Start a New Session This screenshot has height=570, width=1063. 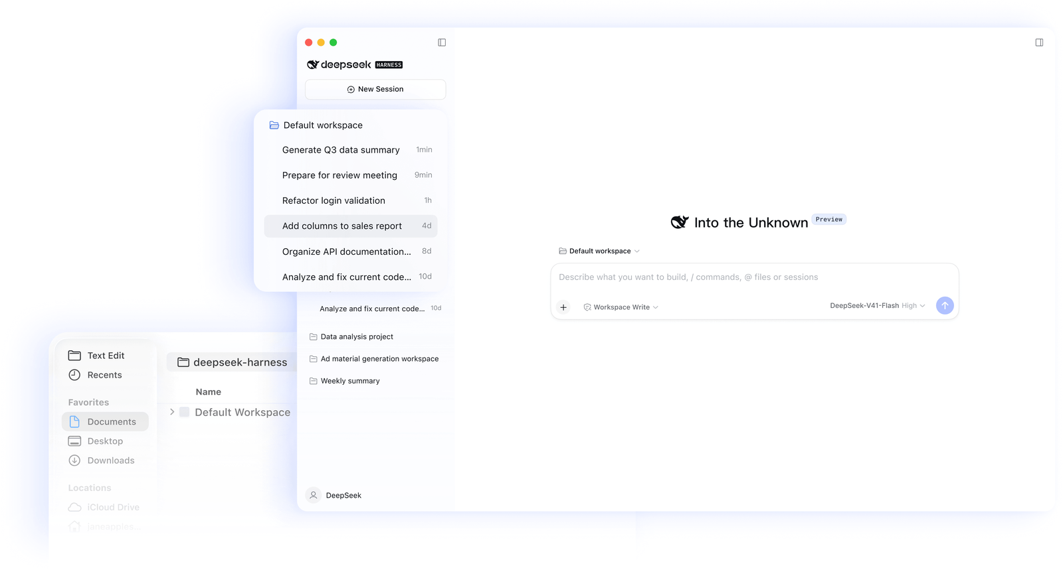point(375,89)
